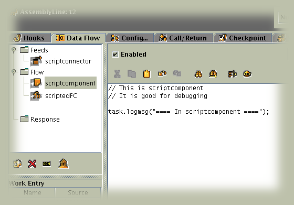The width and height of the screenshot is (294, 205).
Task: Click the Cut scissors icon
Action: [x=117, y=74]
